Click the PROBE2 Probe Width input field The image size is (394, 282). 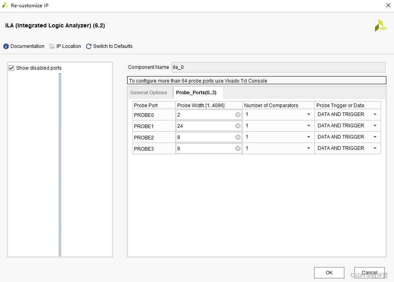[x=209, y=137]
